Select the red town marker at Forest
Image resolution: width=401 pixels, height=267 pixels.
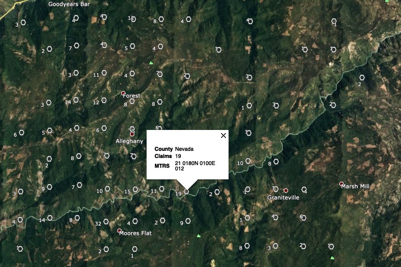(x=123, y=93)
